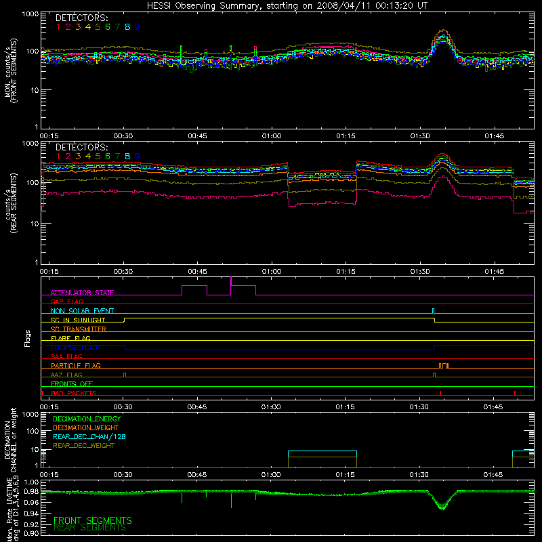Click the DETECTORS: label in the front segments plot
This screenshot has height=542, width=542.
click(81, 18)
